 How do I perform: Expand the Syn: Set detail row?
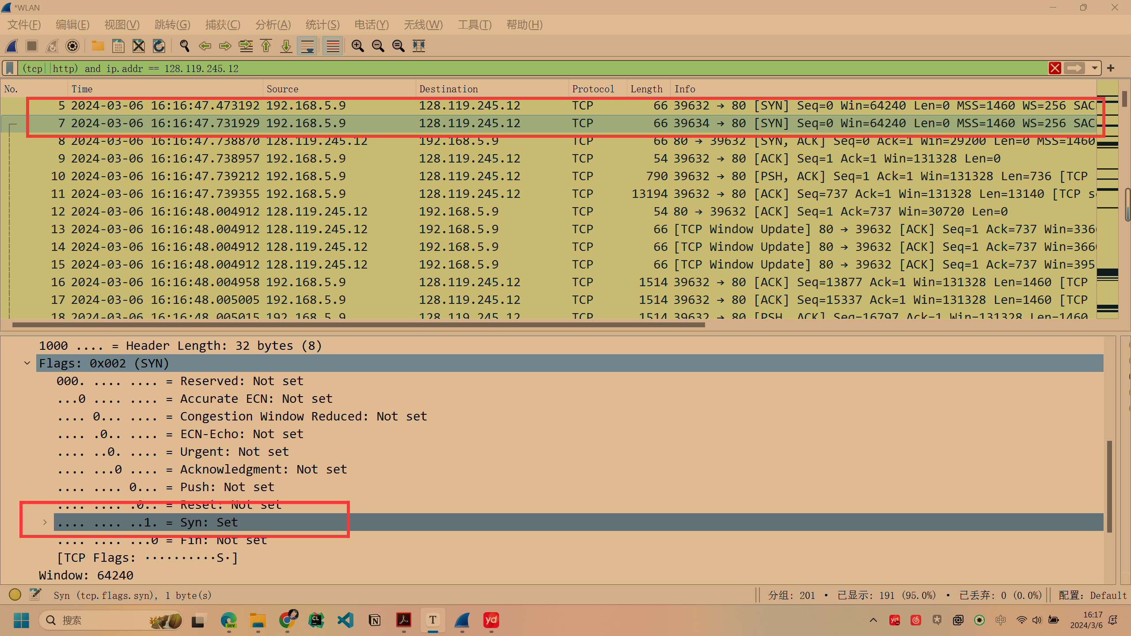click(x=45, y=522)
